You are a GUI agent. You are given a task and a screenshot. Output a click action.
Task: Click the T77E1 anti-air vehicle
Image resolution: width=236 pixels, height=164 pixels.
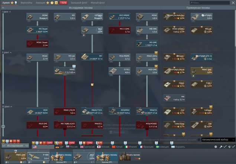120,71
